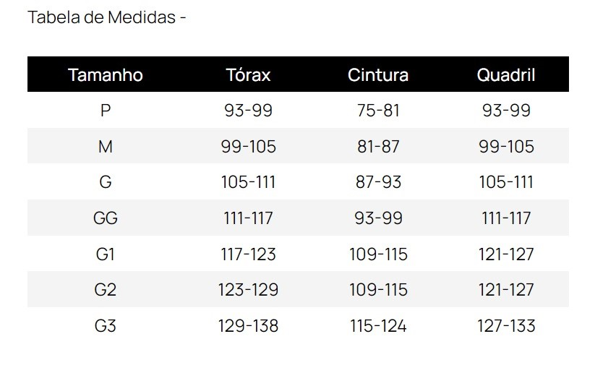Select the G2 size row label
This screenshot has width=595, height=386.
[106, 290]
